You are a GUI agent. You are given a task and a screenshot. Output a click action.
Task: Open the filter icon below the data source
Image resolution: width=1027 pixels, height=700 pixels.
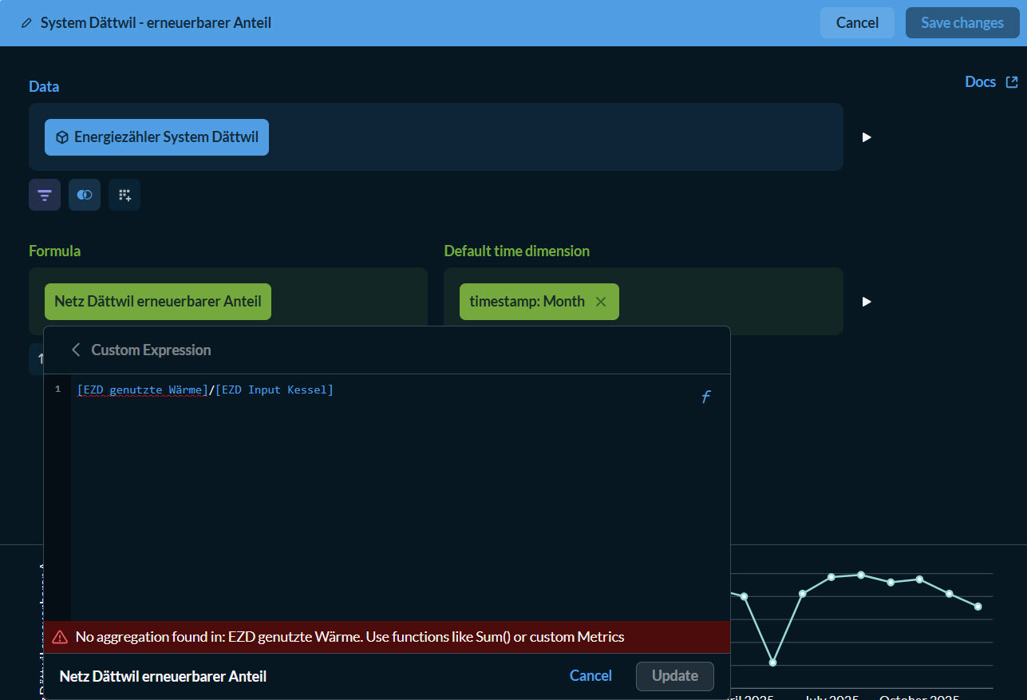(x=45, y=195)
